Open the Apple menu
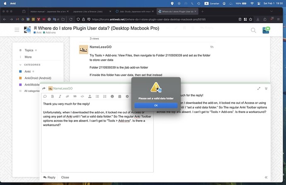The width and height of the screenshot is (286, 185). tap(5, 3)
